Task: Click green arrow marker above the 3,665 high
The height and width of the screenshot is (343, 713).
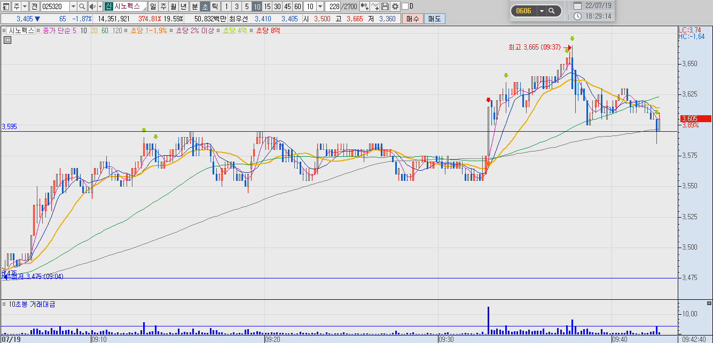Action: tap(572, 38)
